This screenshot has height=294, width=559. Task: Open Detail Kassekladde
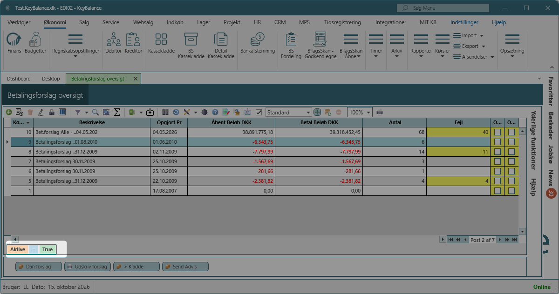tap(221, 46)
